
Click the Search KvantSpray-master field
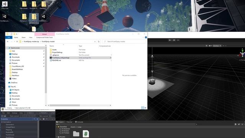coord(124,41)
